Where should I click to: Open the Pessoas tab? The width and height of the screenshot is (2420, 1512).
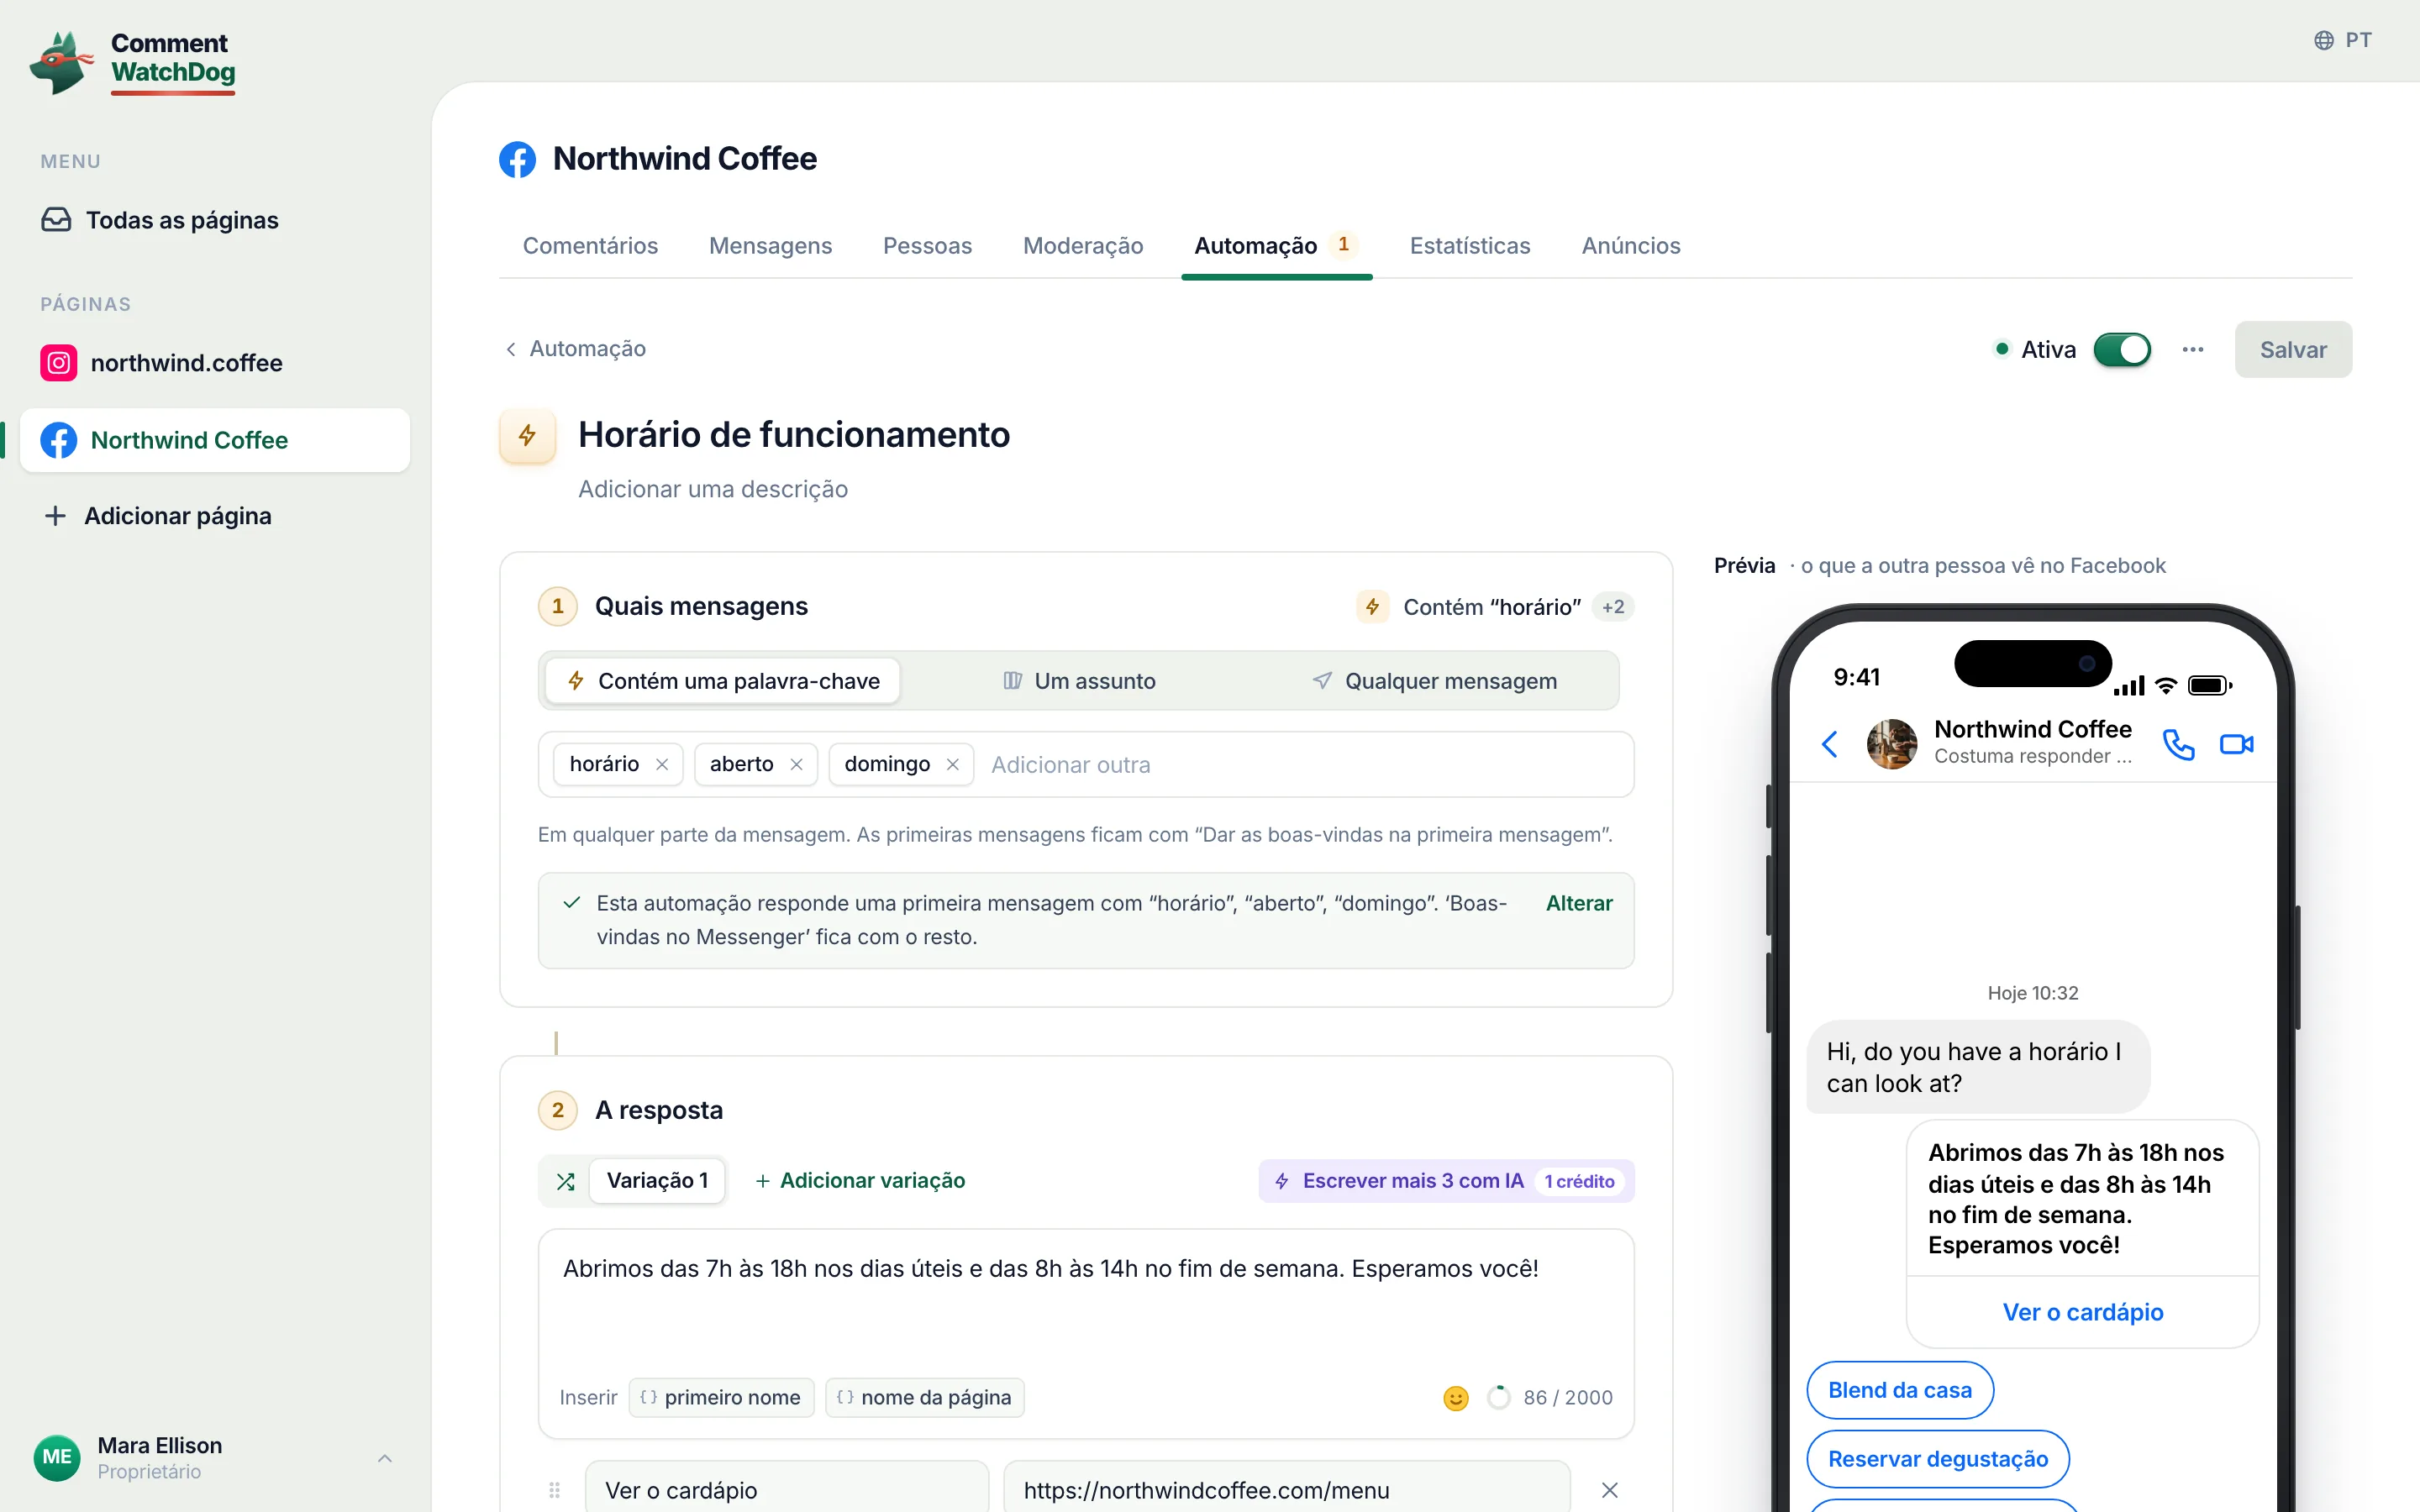click(927, 246)
